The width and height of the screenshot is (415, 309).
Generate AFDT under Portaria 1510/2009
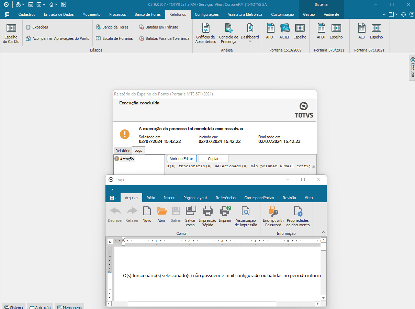click(270, 31)
